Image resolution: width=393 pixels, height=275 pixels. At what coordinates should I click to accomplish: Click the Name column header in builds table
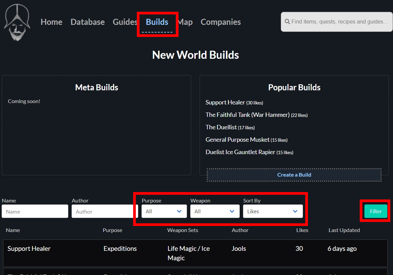13,230
